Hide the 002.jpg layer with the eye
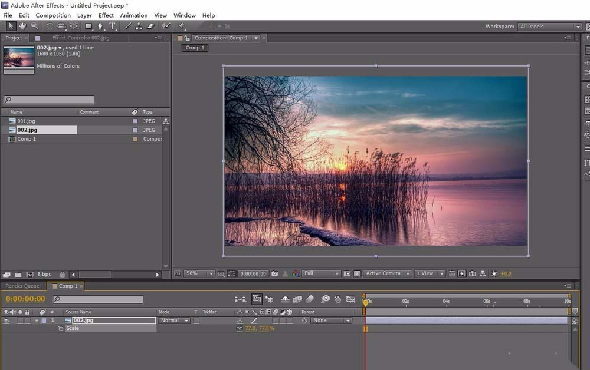590x370 pixels. 6,321
